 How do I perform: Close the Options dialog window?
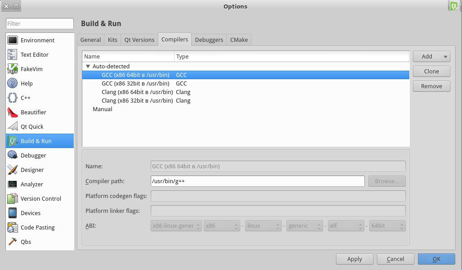pyautogui.click(x=6, y=6)
